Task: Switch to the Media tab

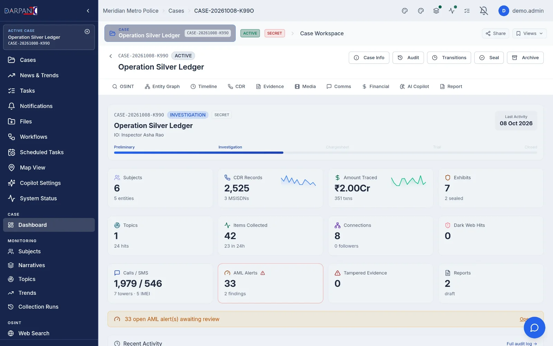Action: coord(305,86)
